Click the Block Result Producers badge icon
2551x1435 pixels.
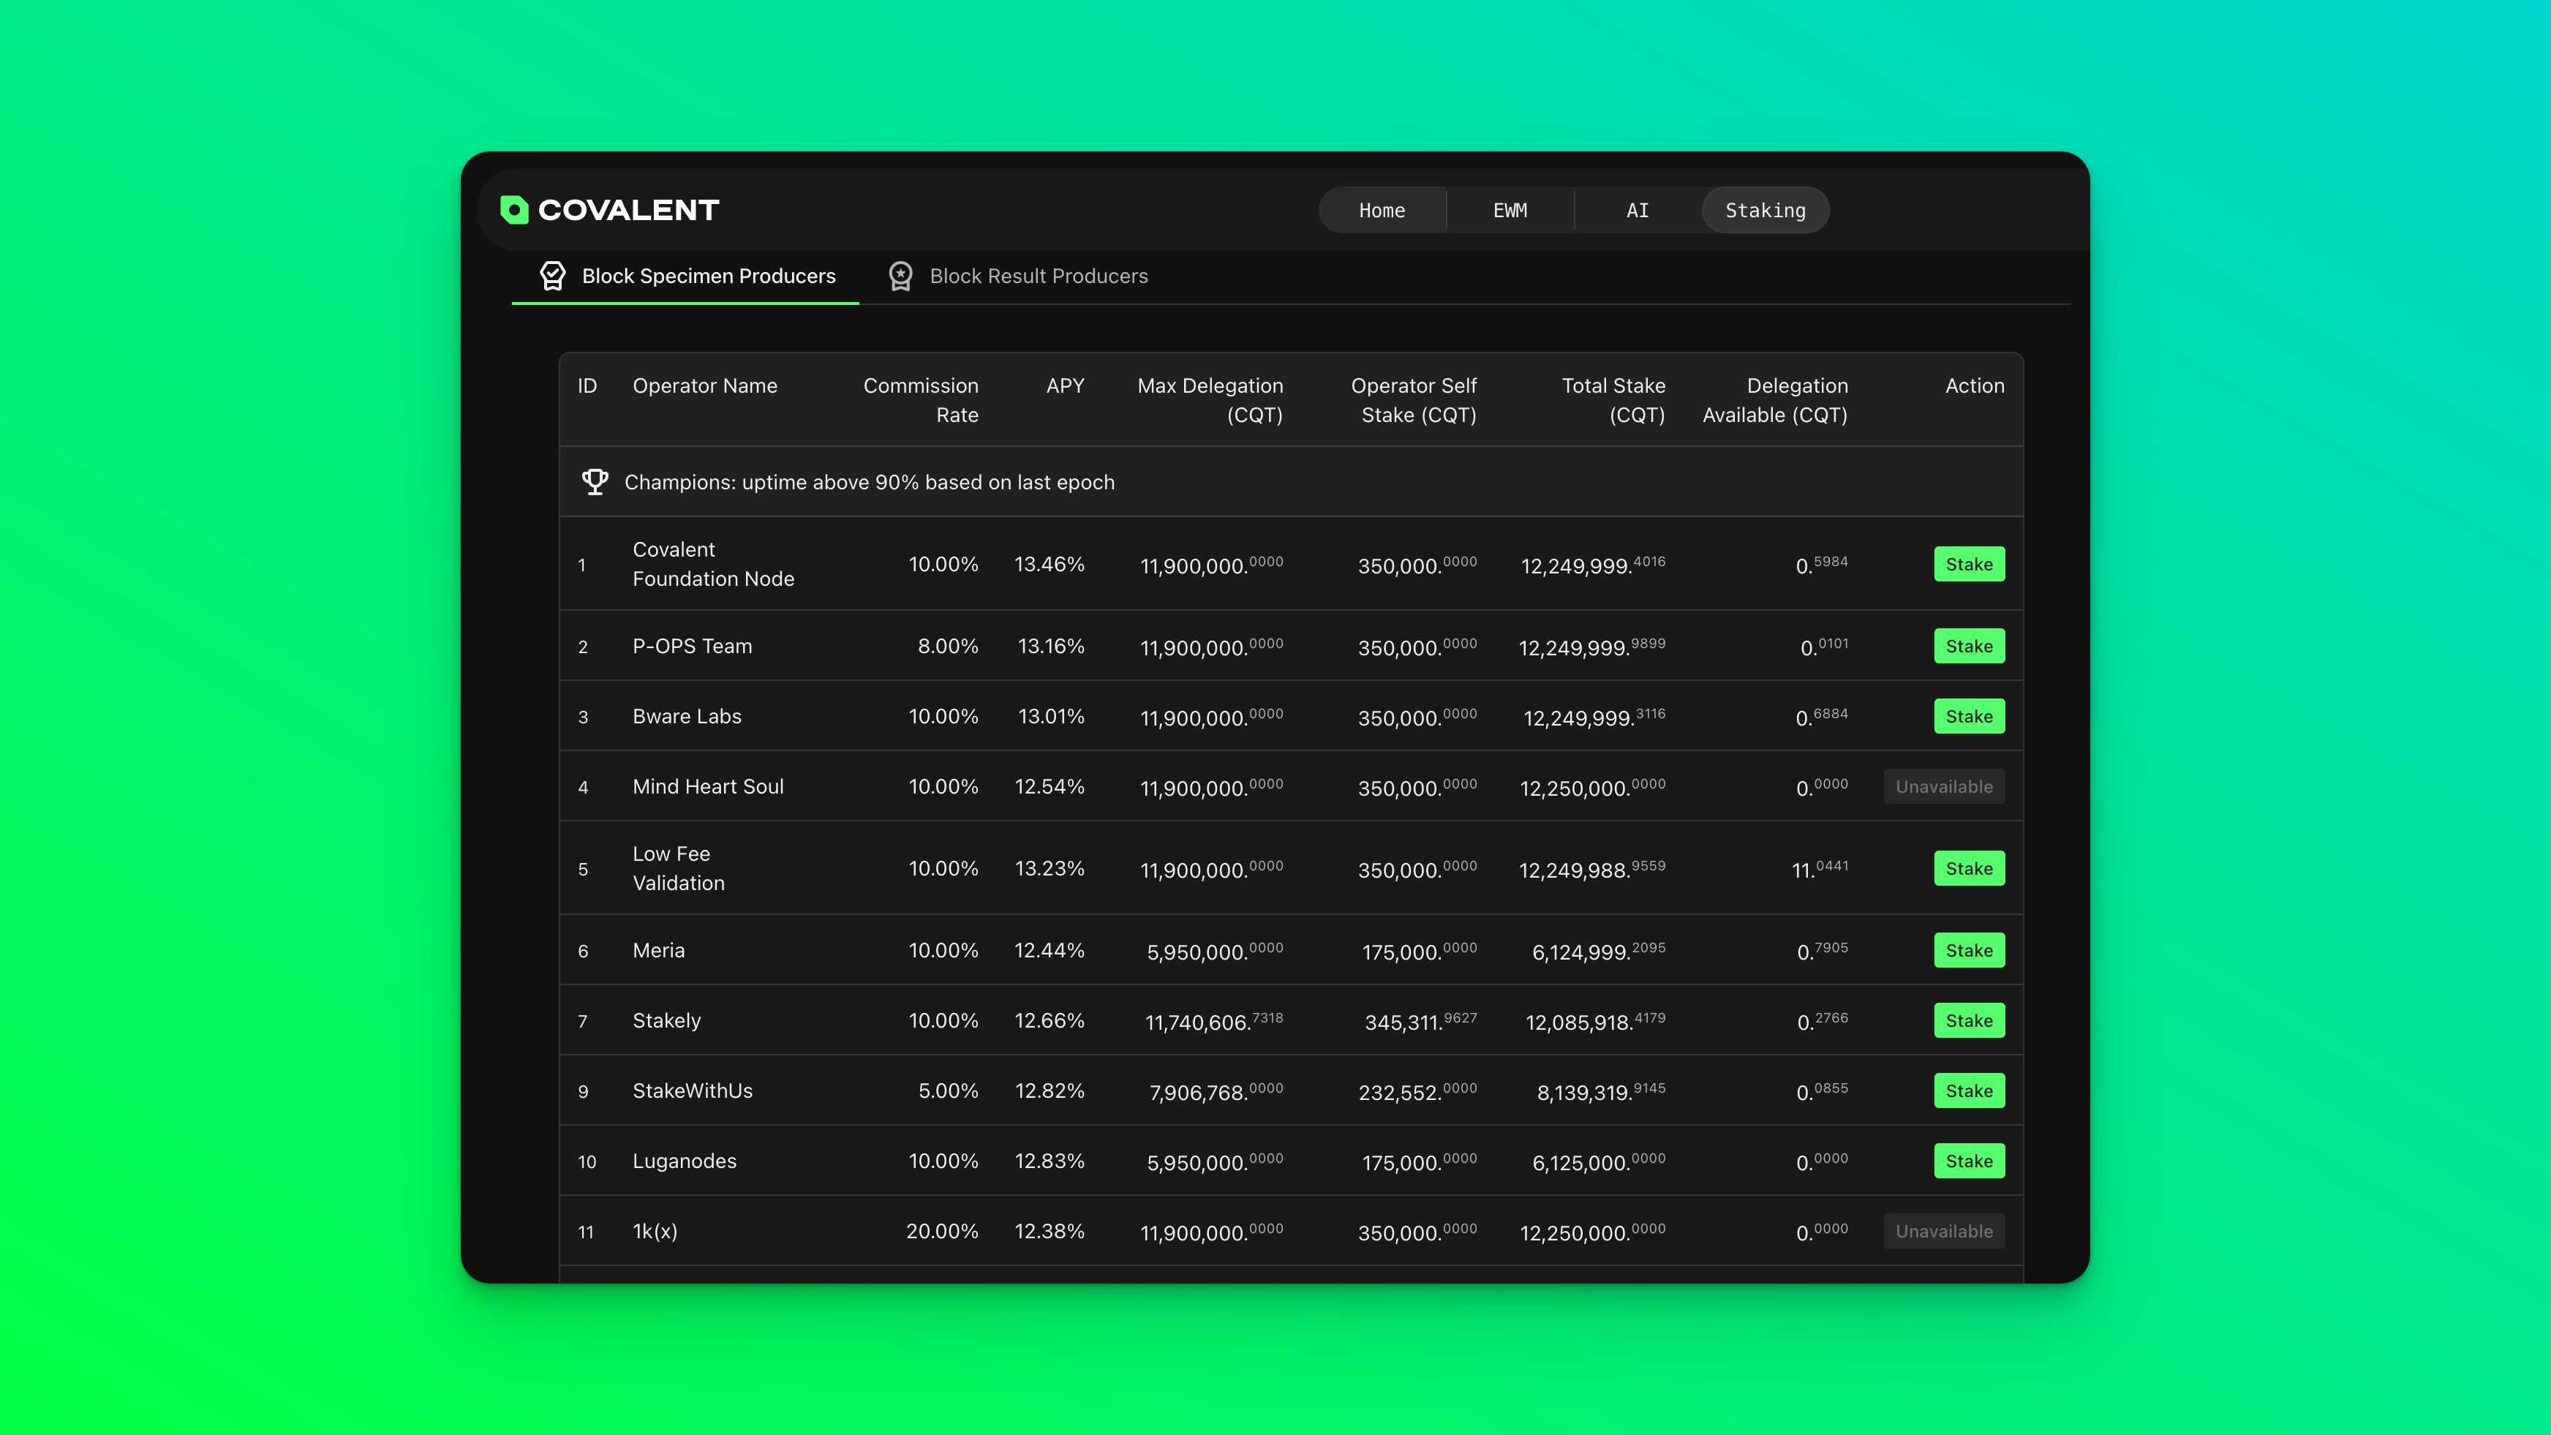click(x=900, y=276)
